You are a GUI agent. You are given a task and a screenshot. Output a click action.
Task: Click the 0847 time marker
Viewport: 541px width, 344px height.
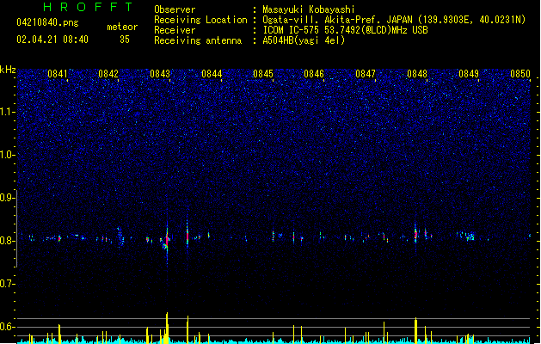pos(366,74)
